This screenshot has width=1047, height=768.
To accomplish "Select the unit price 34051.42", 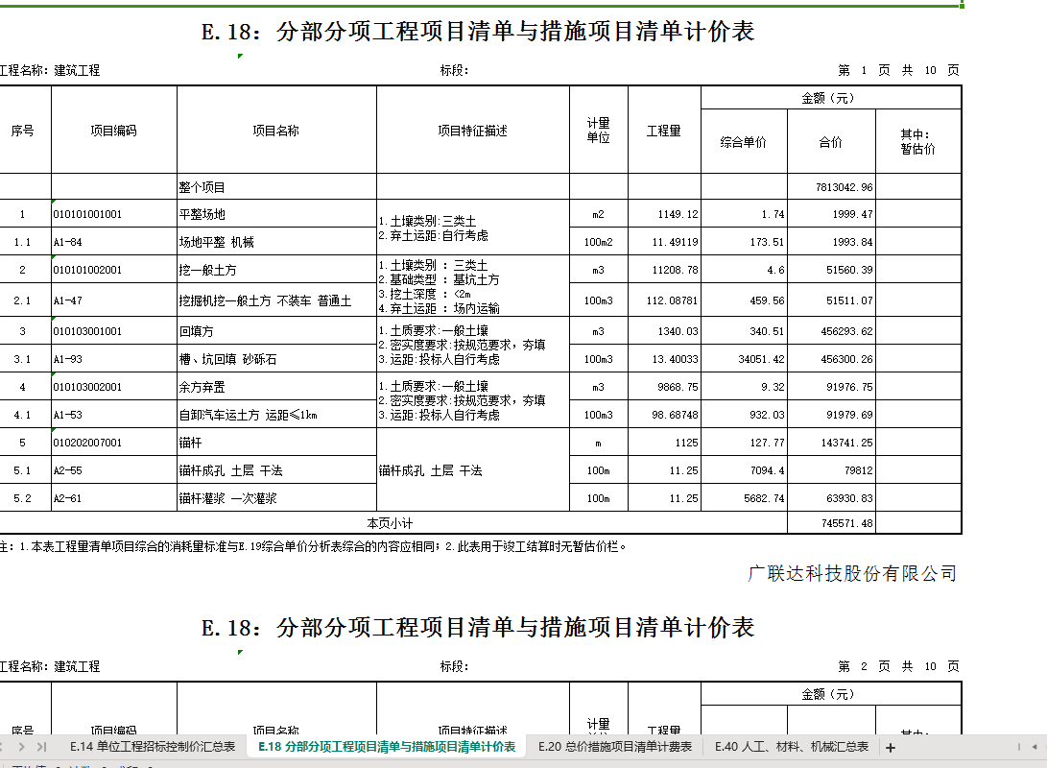I will point(744,359).
